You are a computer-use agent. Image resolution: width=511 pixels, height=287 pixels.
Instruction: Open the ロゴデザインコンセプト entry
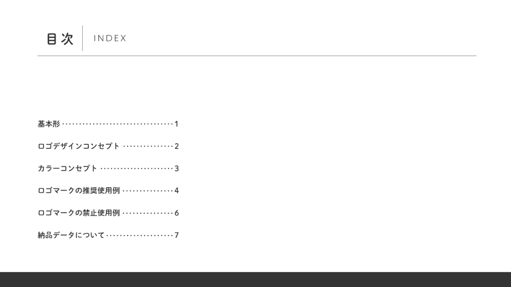(x=78, y=146)
